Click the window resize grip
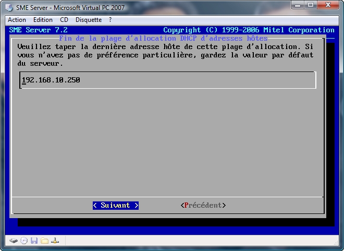The height and width of the screenshot is (251, 344). click(x=336, y=243)
